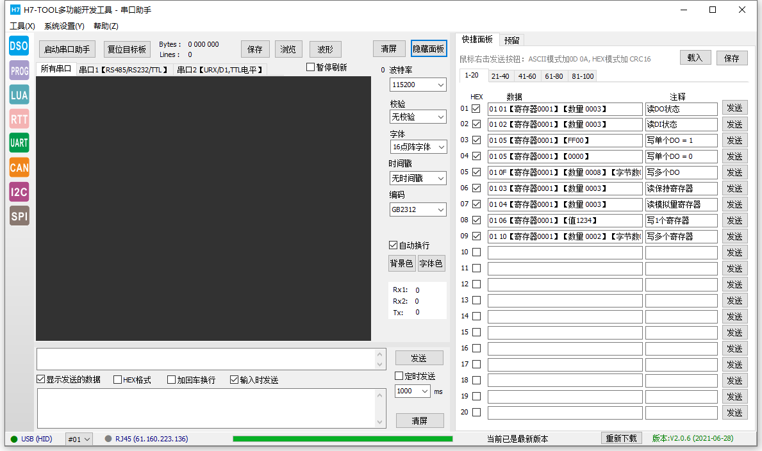The width and height of the screenshot is (762, 451).
Task: Switch to the 预留 tab
Action: point(511,40)
